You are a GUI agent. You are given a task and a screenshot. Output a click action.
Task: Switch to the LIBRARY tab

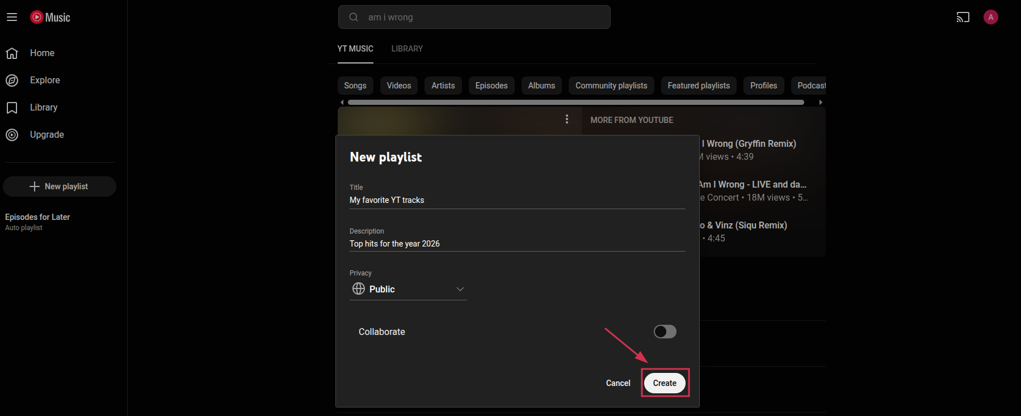tap(407, 49)
